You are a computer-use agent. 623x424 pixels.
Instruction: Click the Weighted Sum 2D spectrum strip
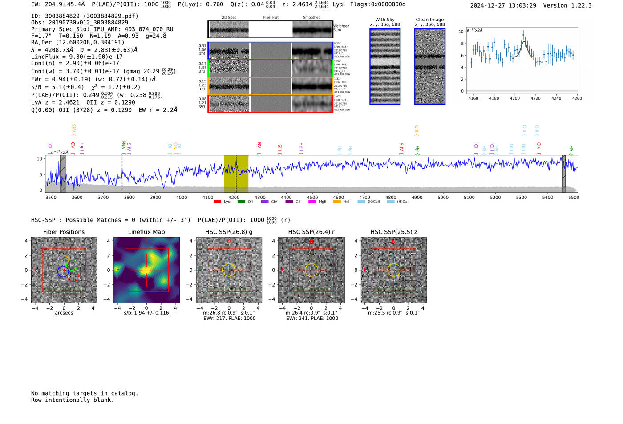(x=271, y=29)
